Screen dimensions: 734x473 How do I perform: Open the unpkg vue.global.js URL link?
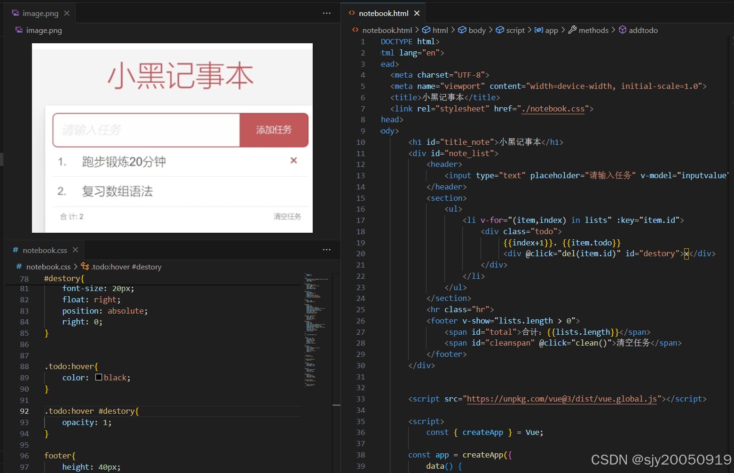pos(562,399)
